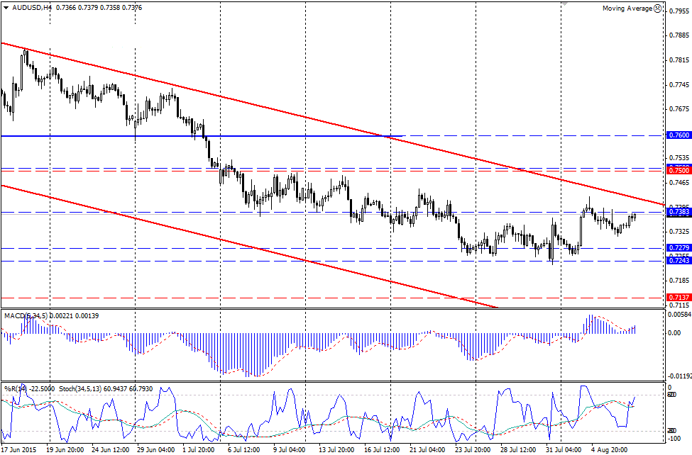Click the Moving Average expert advisor face icon
Viewport: 692px width, 455px height.
pos(657,9)
